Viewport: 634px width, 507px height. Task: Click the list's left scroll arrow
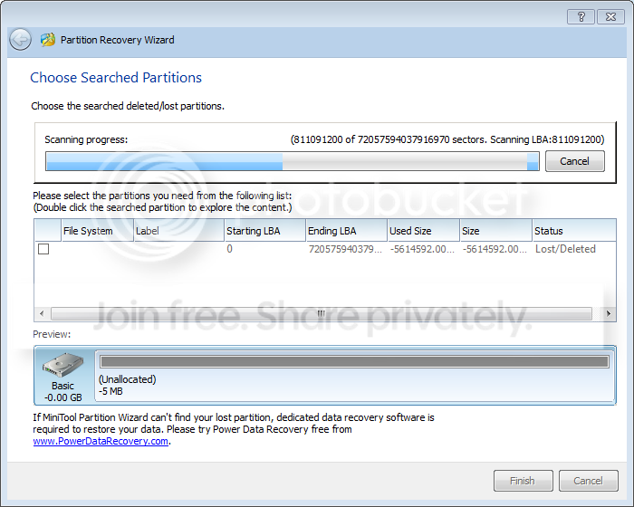(x=42, y=313)
